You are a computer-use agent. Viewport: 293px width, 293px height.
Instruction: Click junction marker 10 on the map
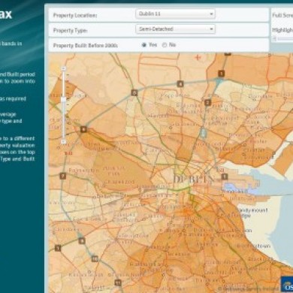[x=95, y=258]
